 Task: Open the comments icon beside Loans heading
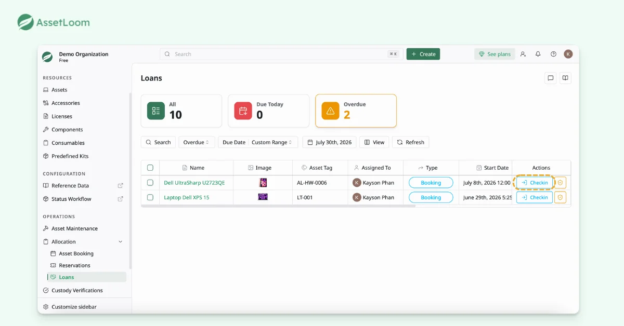550,78
